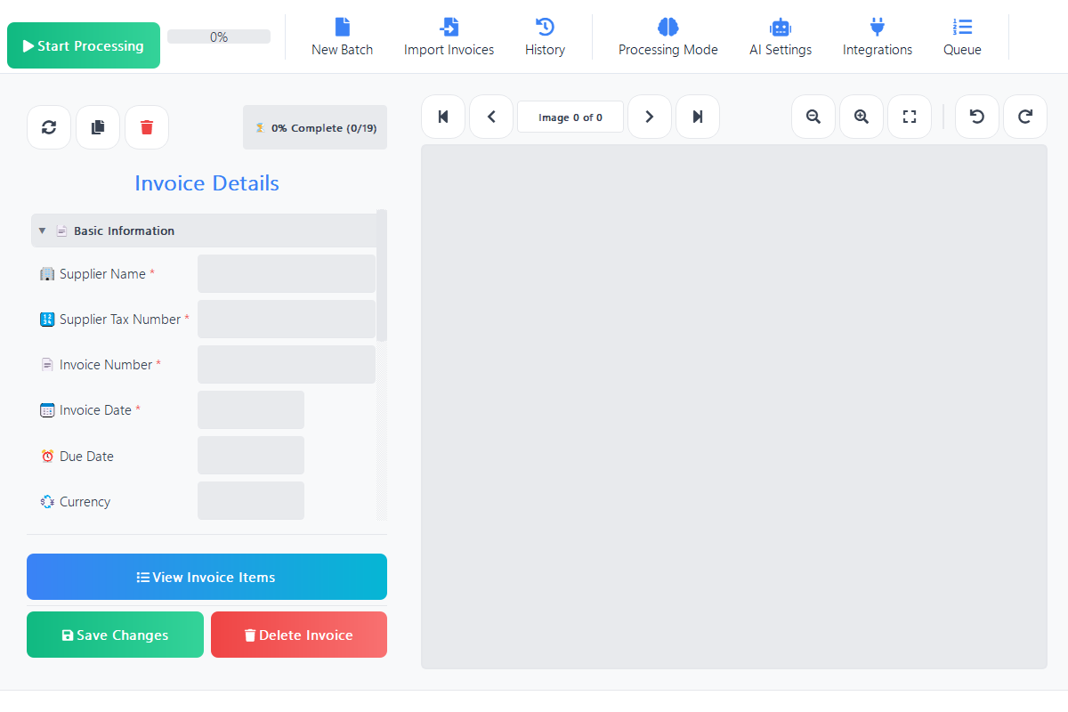Rotate the invoice image clockwise
This screenshot has width=1068, height=712.
click(x=1024, y=116)
